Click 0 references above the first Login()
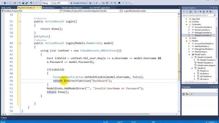Screen dimensions: 219x123 tap(40, 18)
